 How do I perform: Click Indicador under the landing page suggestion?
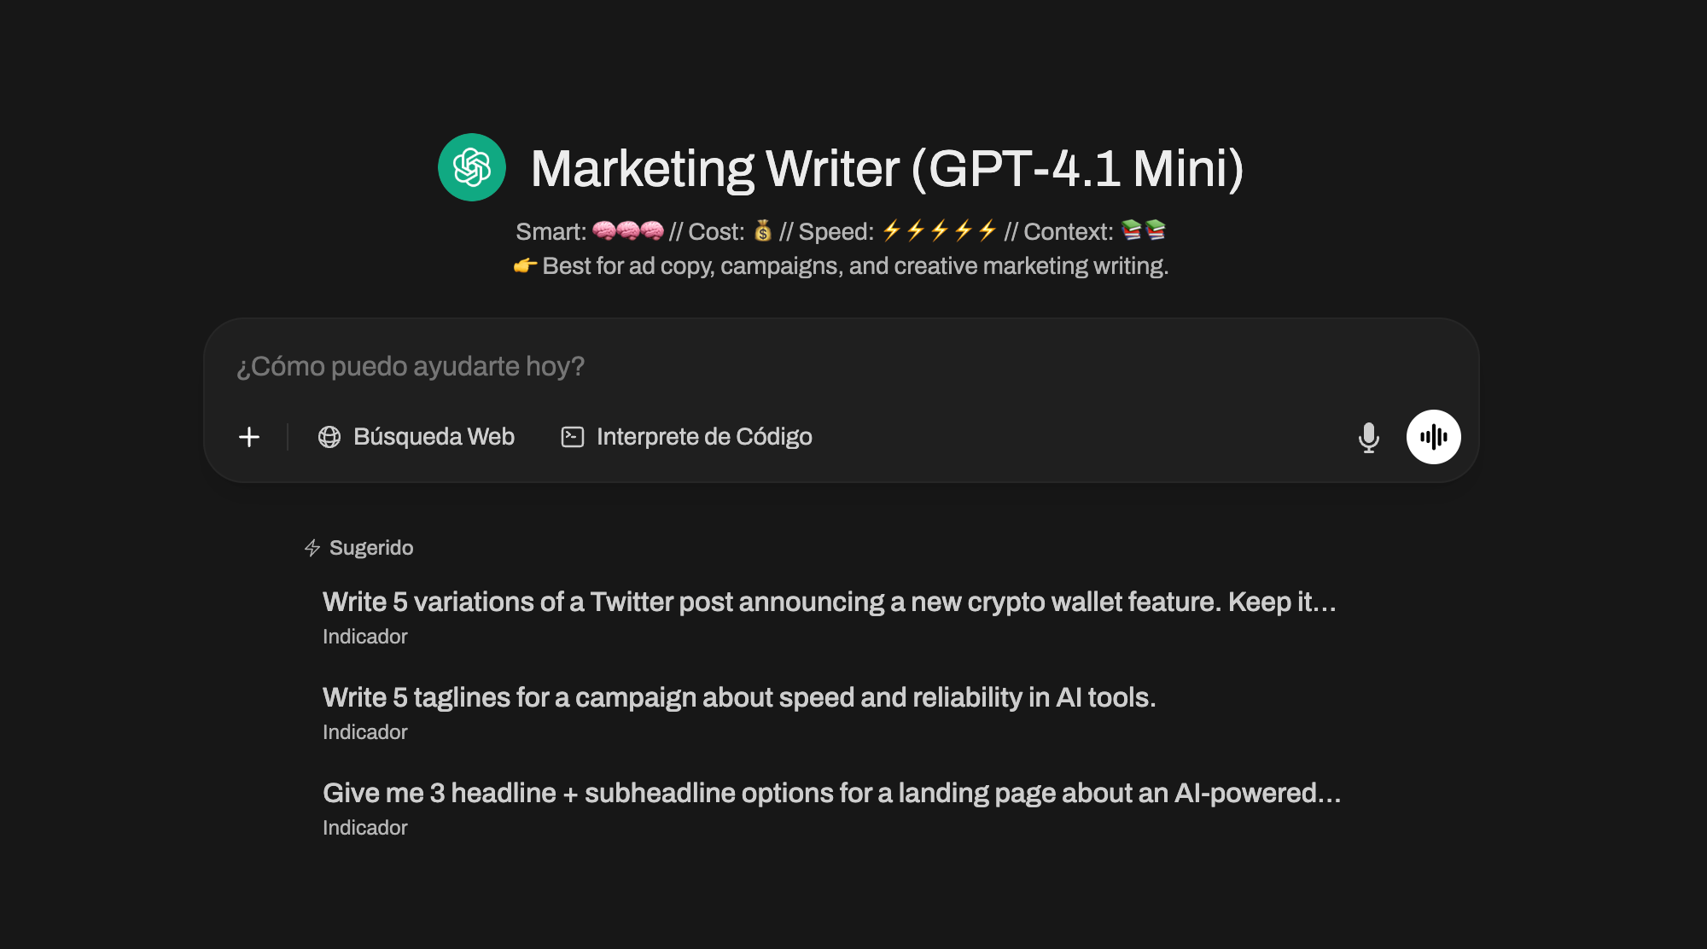[365, 828]
